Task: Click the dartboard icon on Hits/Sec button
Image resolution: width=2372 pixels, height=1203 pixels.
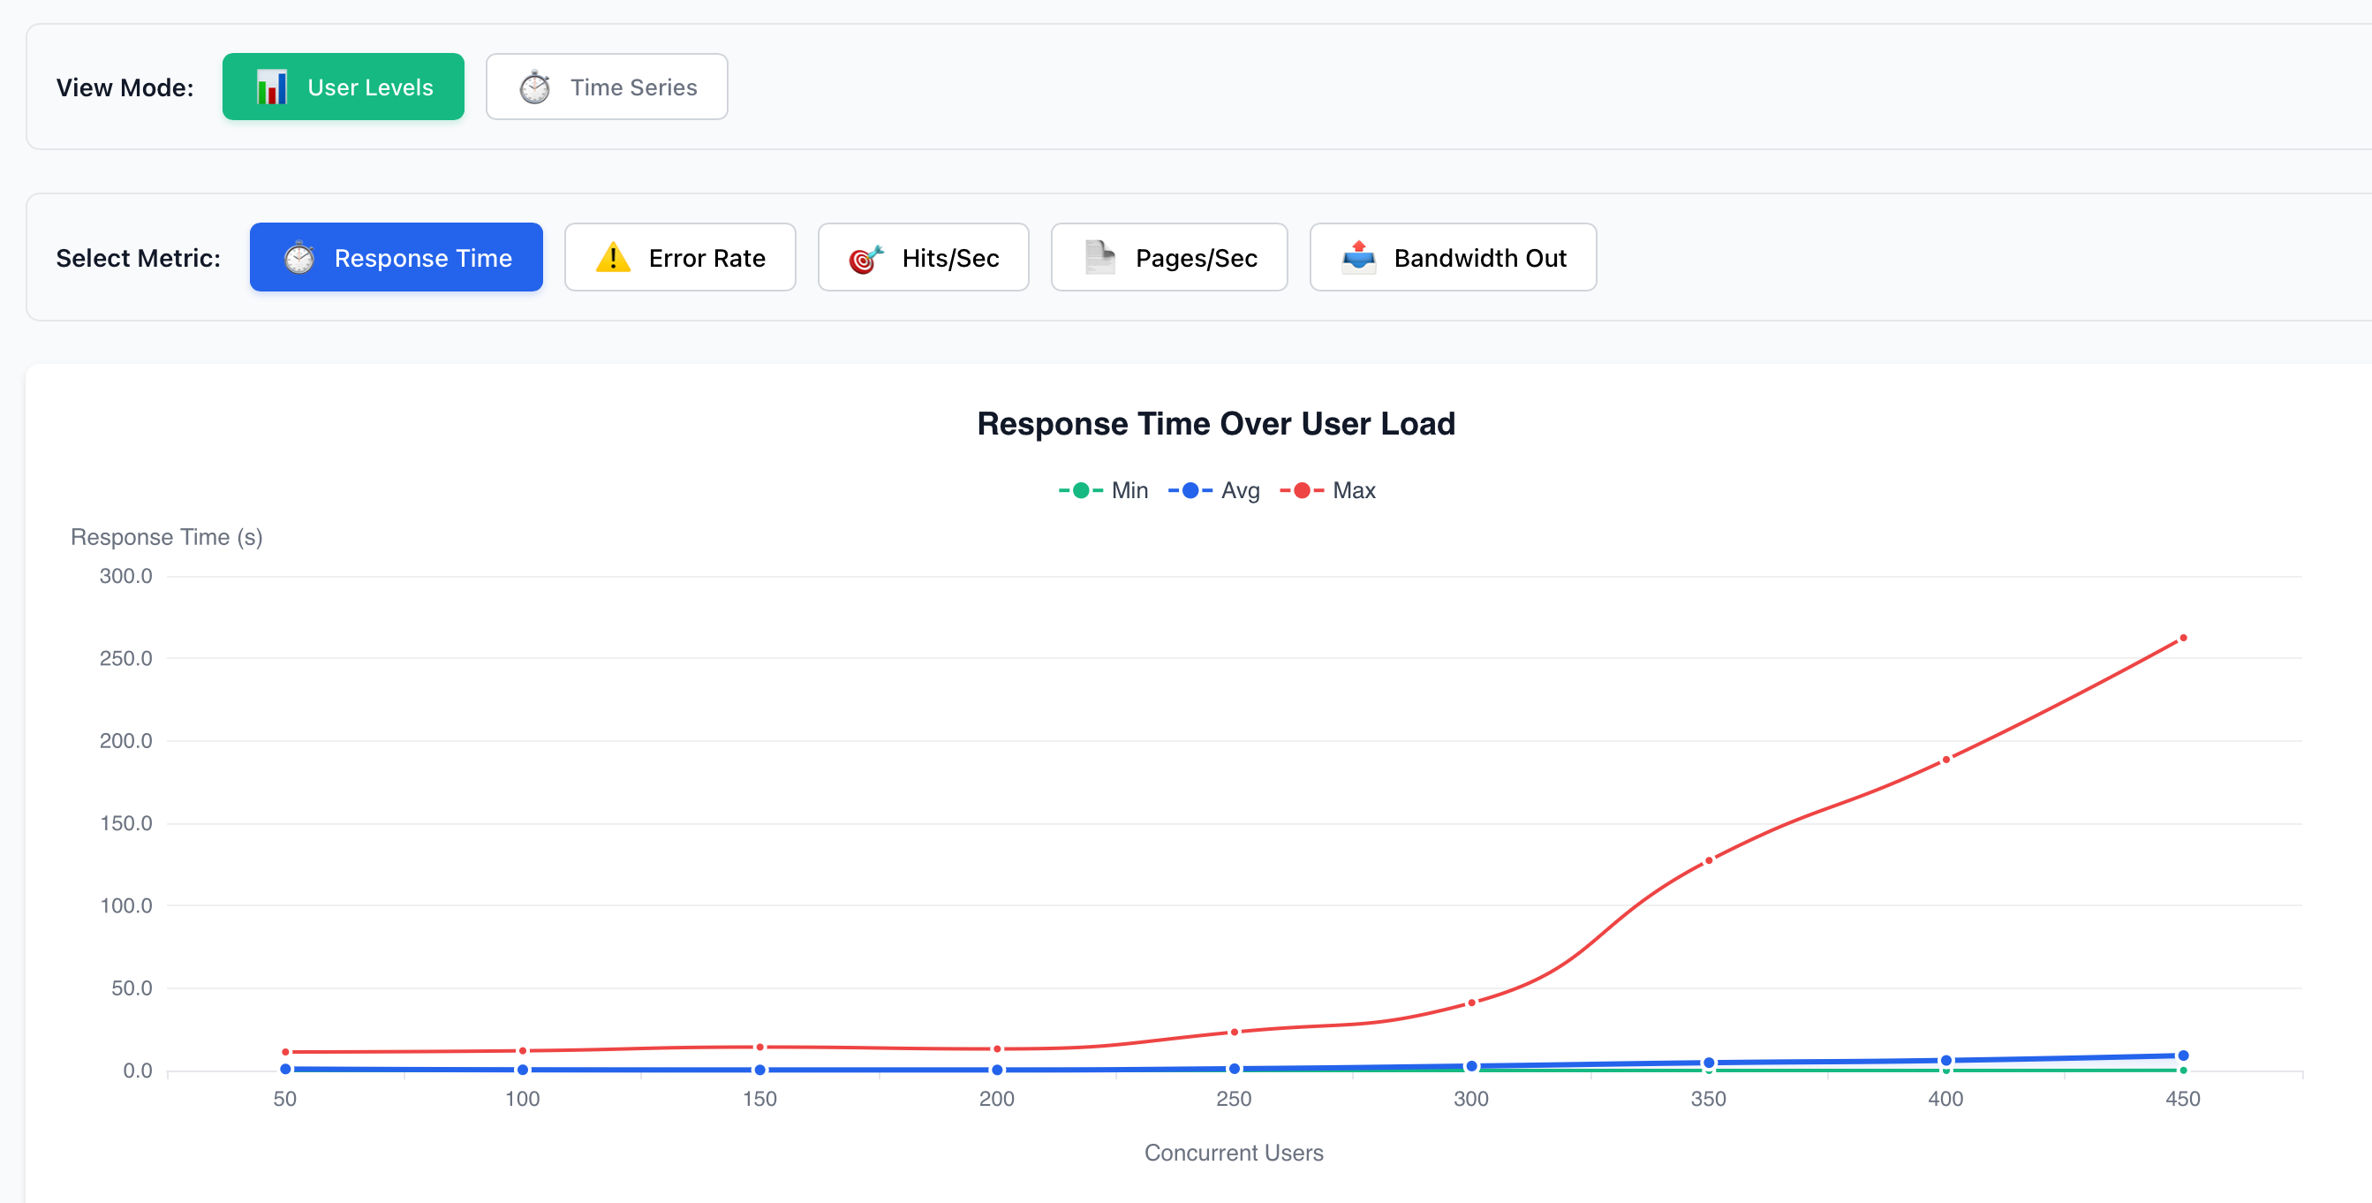Action: click(863, 258)
